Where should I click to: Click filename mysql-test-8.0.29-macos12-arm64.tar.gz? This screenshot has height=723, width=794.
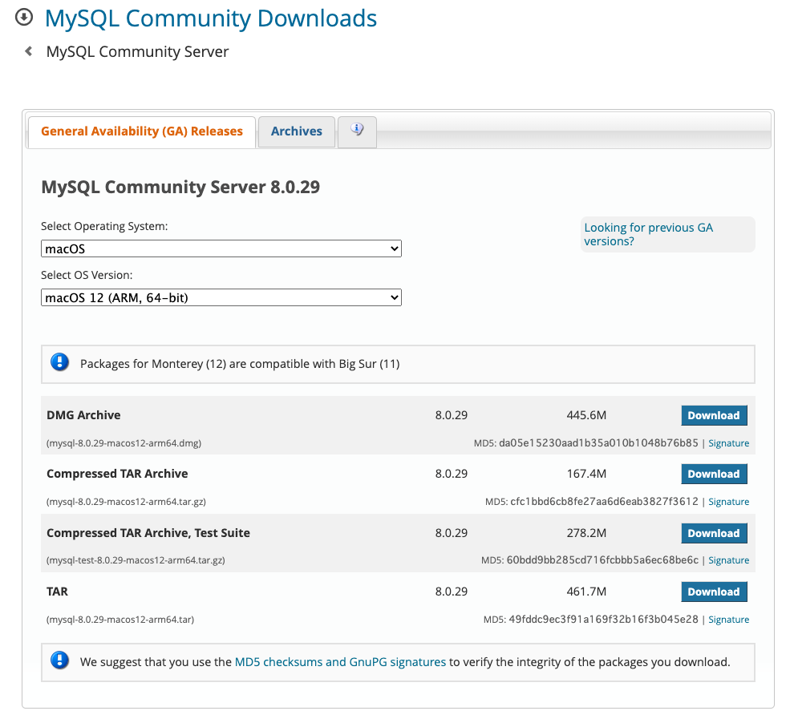tap(136, 560)
